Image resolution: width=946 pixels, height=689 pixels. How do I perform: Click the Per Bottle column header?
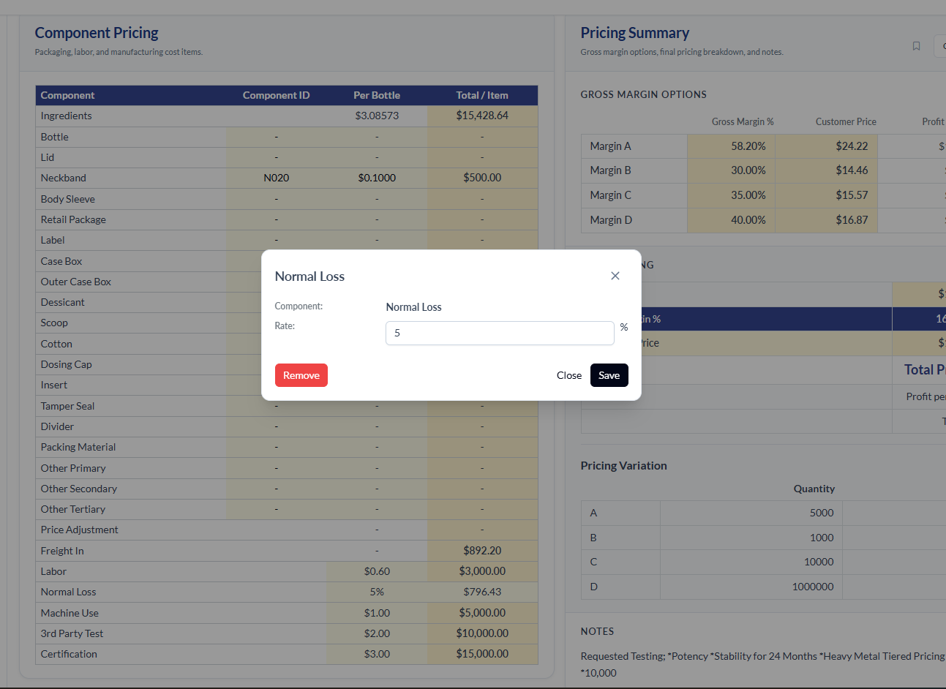pyautogui.click(x=377, y=95)
